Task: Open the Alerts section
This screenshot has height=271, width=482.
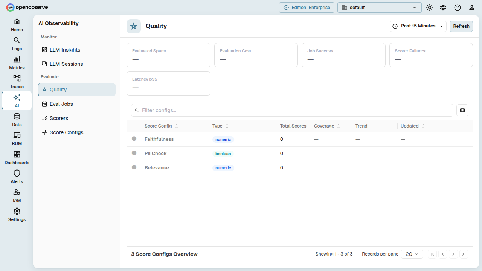Action: [17, 177]
